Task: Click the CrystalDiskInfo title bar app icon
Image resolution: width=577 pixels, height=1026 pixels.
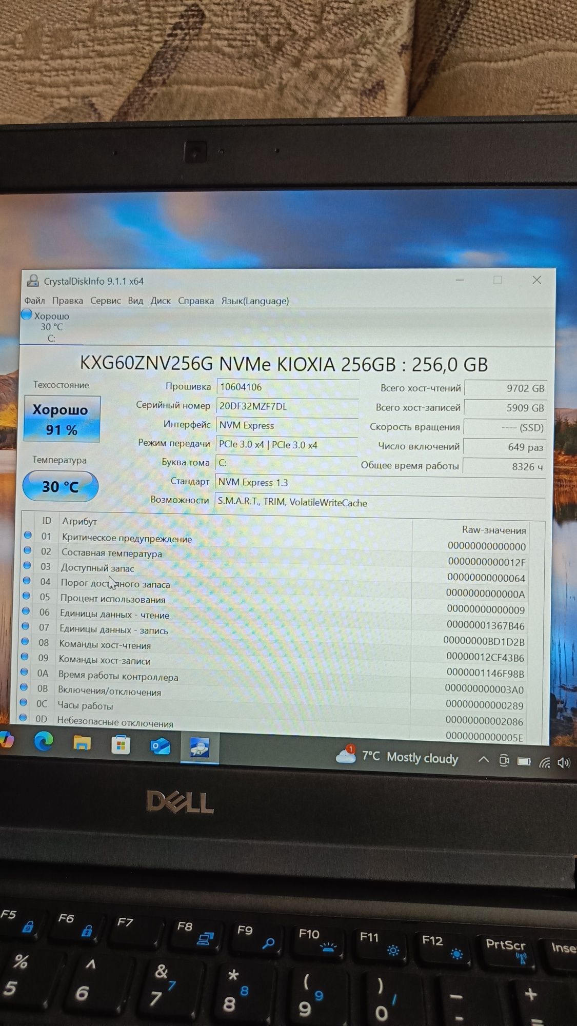Action: (x=33, y=280)
